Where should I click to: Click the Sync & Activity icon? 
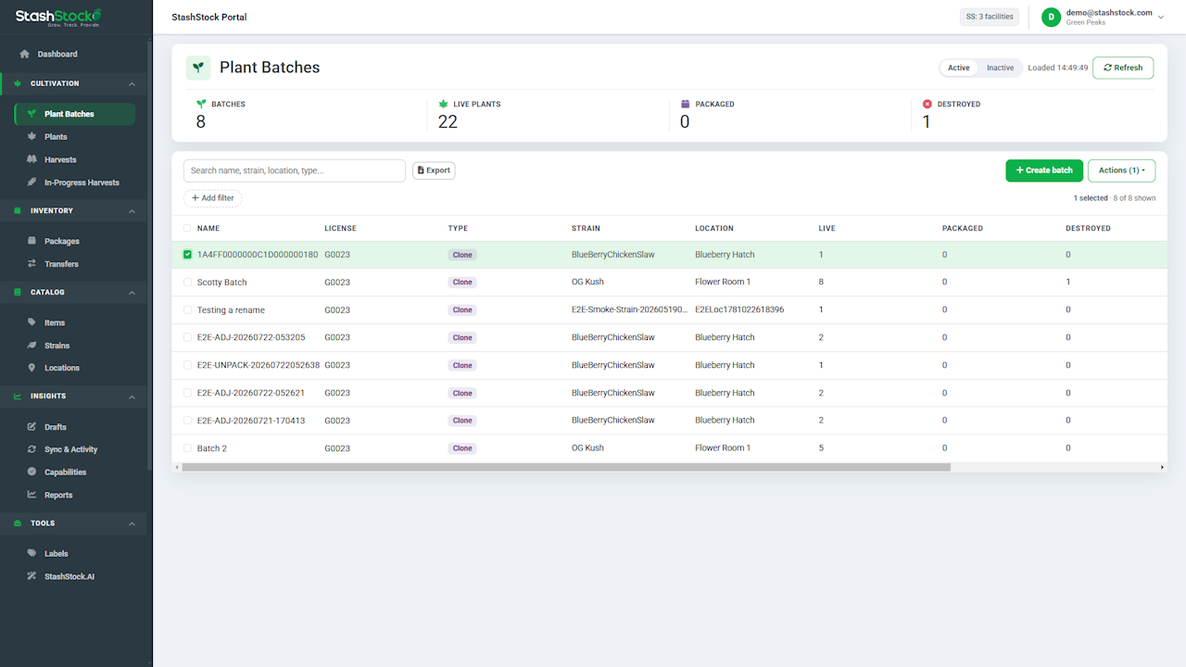[32, 449]
